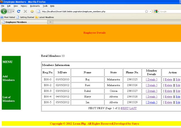Open Details link for Ian
181x128 pixels.
pos(151,102)
